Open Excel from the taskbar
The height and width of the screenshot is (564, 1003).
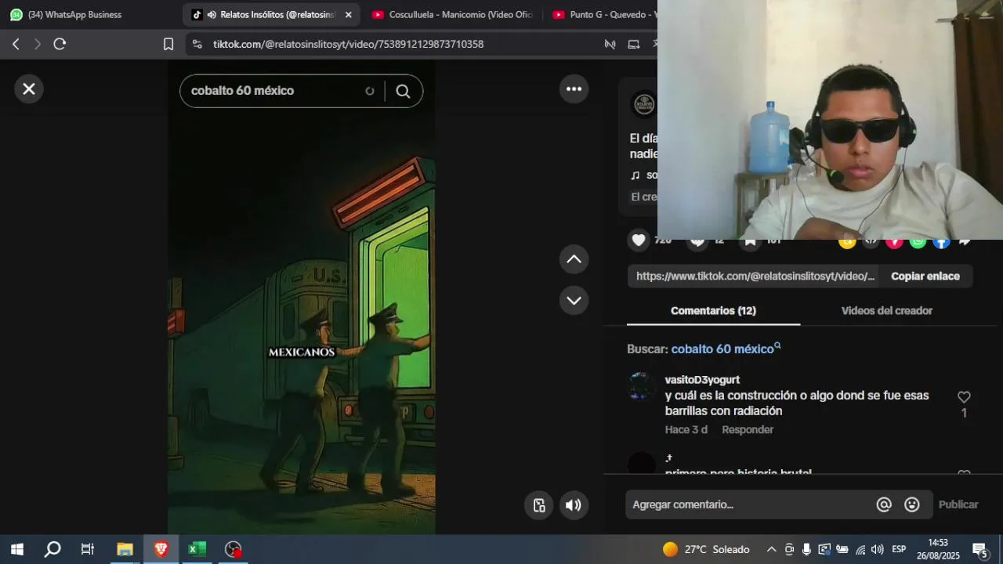tap(197, 549)
